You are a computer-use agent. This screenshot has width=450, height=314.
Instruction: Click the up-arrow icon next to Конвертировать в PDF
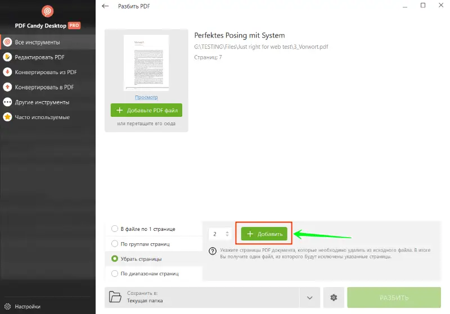point(7,87)
